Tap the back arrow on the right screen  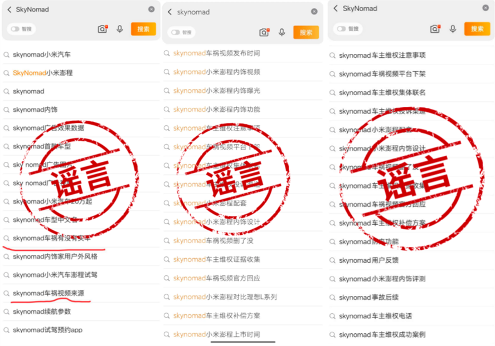coord(336,8)
